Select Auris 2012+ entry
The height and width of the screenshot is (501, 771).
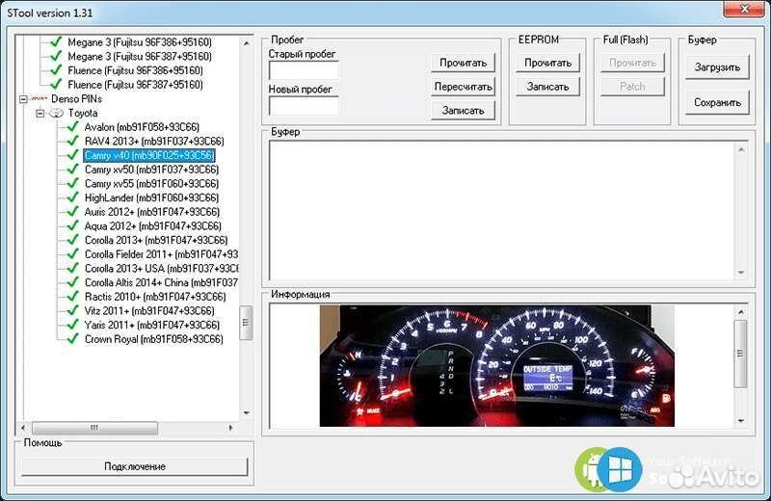coord(152,212)
